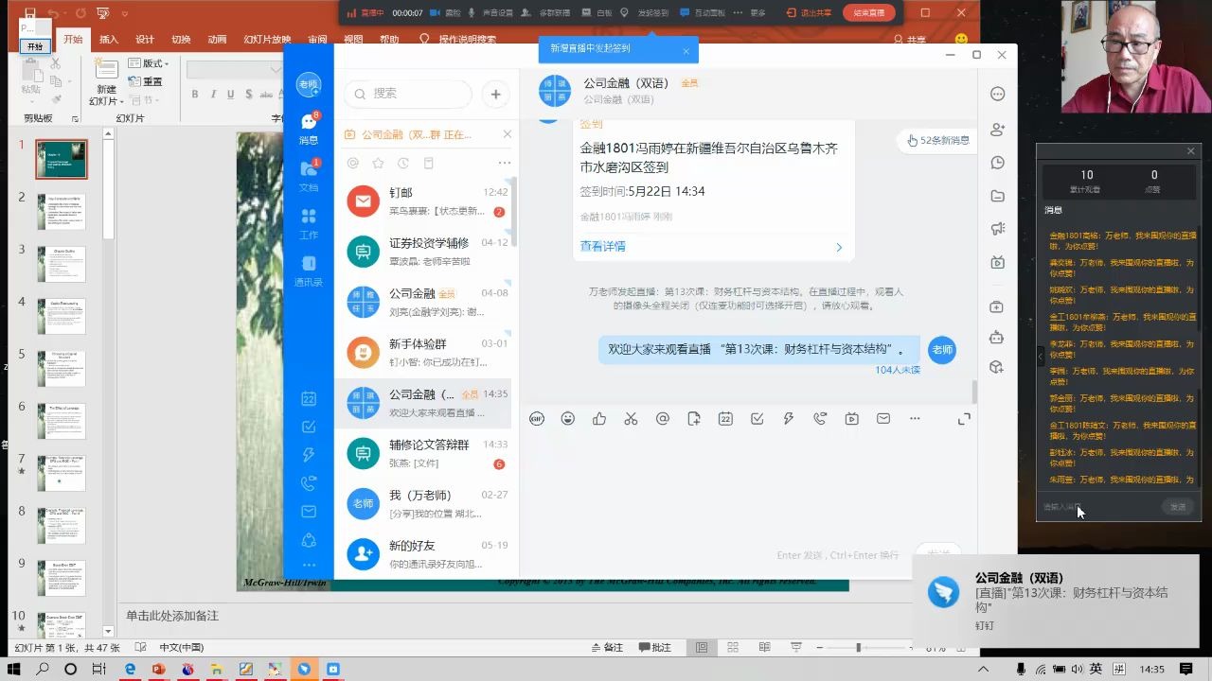Open more options ellipsis in chat toolbar

(915, 419)
